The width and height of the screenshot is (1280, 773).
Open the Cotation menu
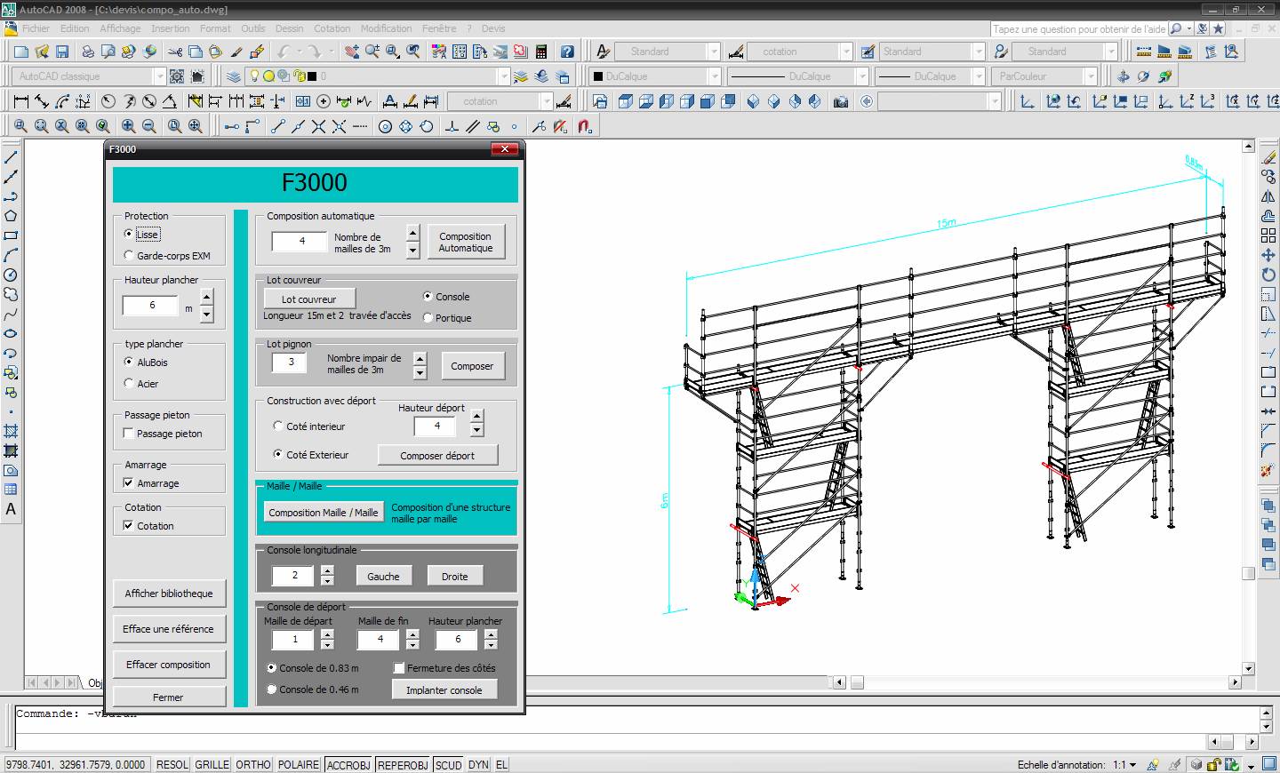pos(332,28)
